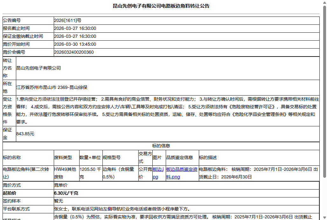Open the 板边品质鉴定资料.png quality report link
The height and width of the screenshot is (220, 327).
point(181,170)
